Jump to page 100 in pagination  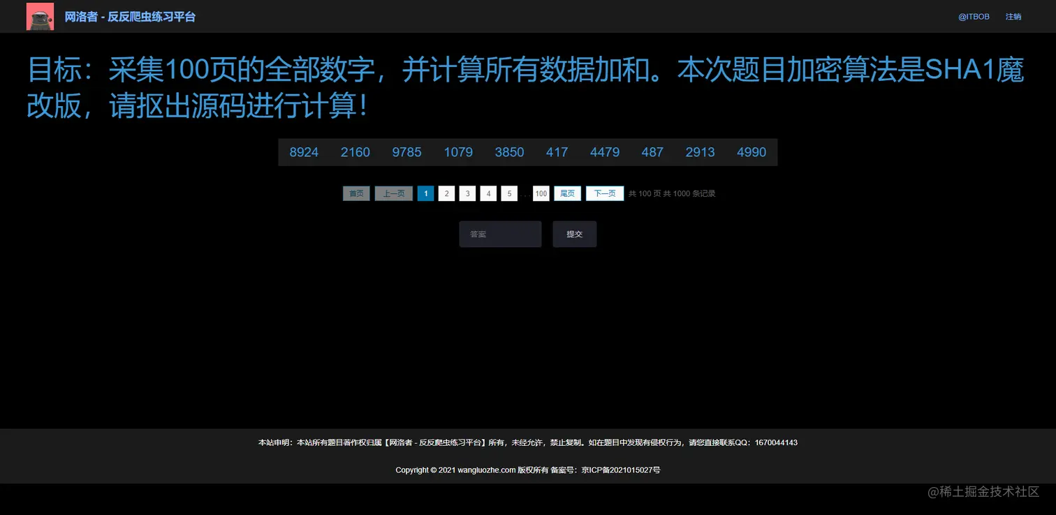point(541,193)
